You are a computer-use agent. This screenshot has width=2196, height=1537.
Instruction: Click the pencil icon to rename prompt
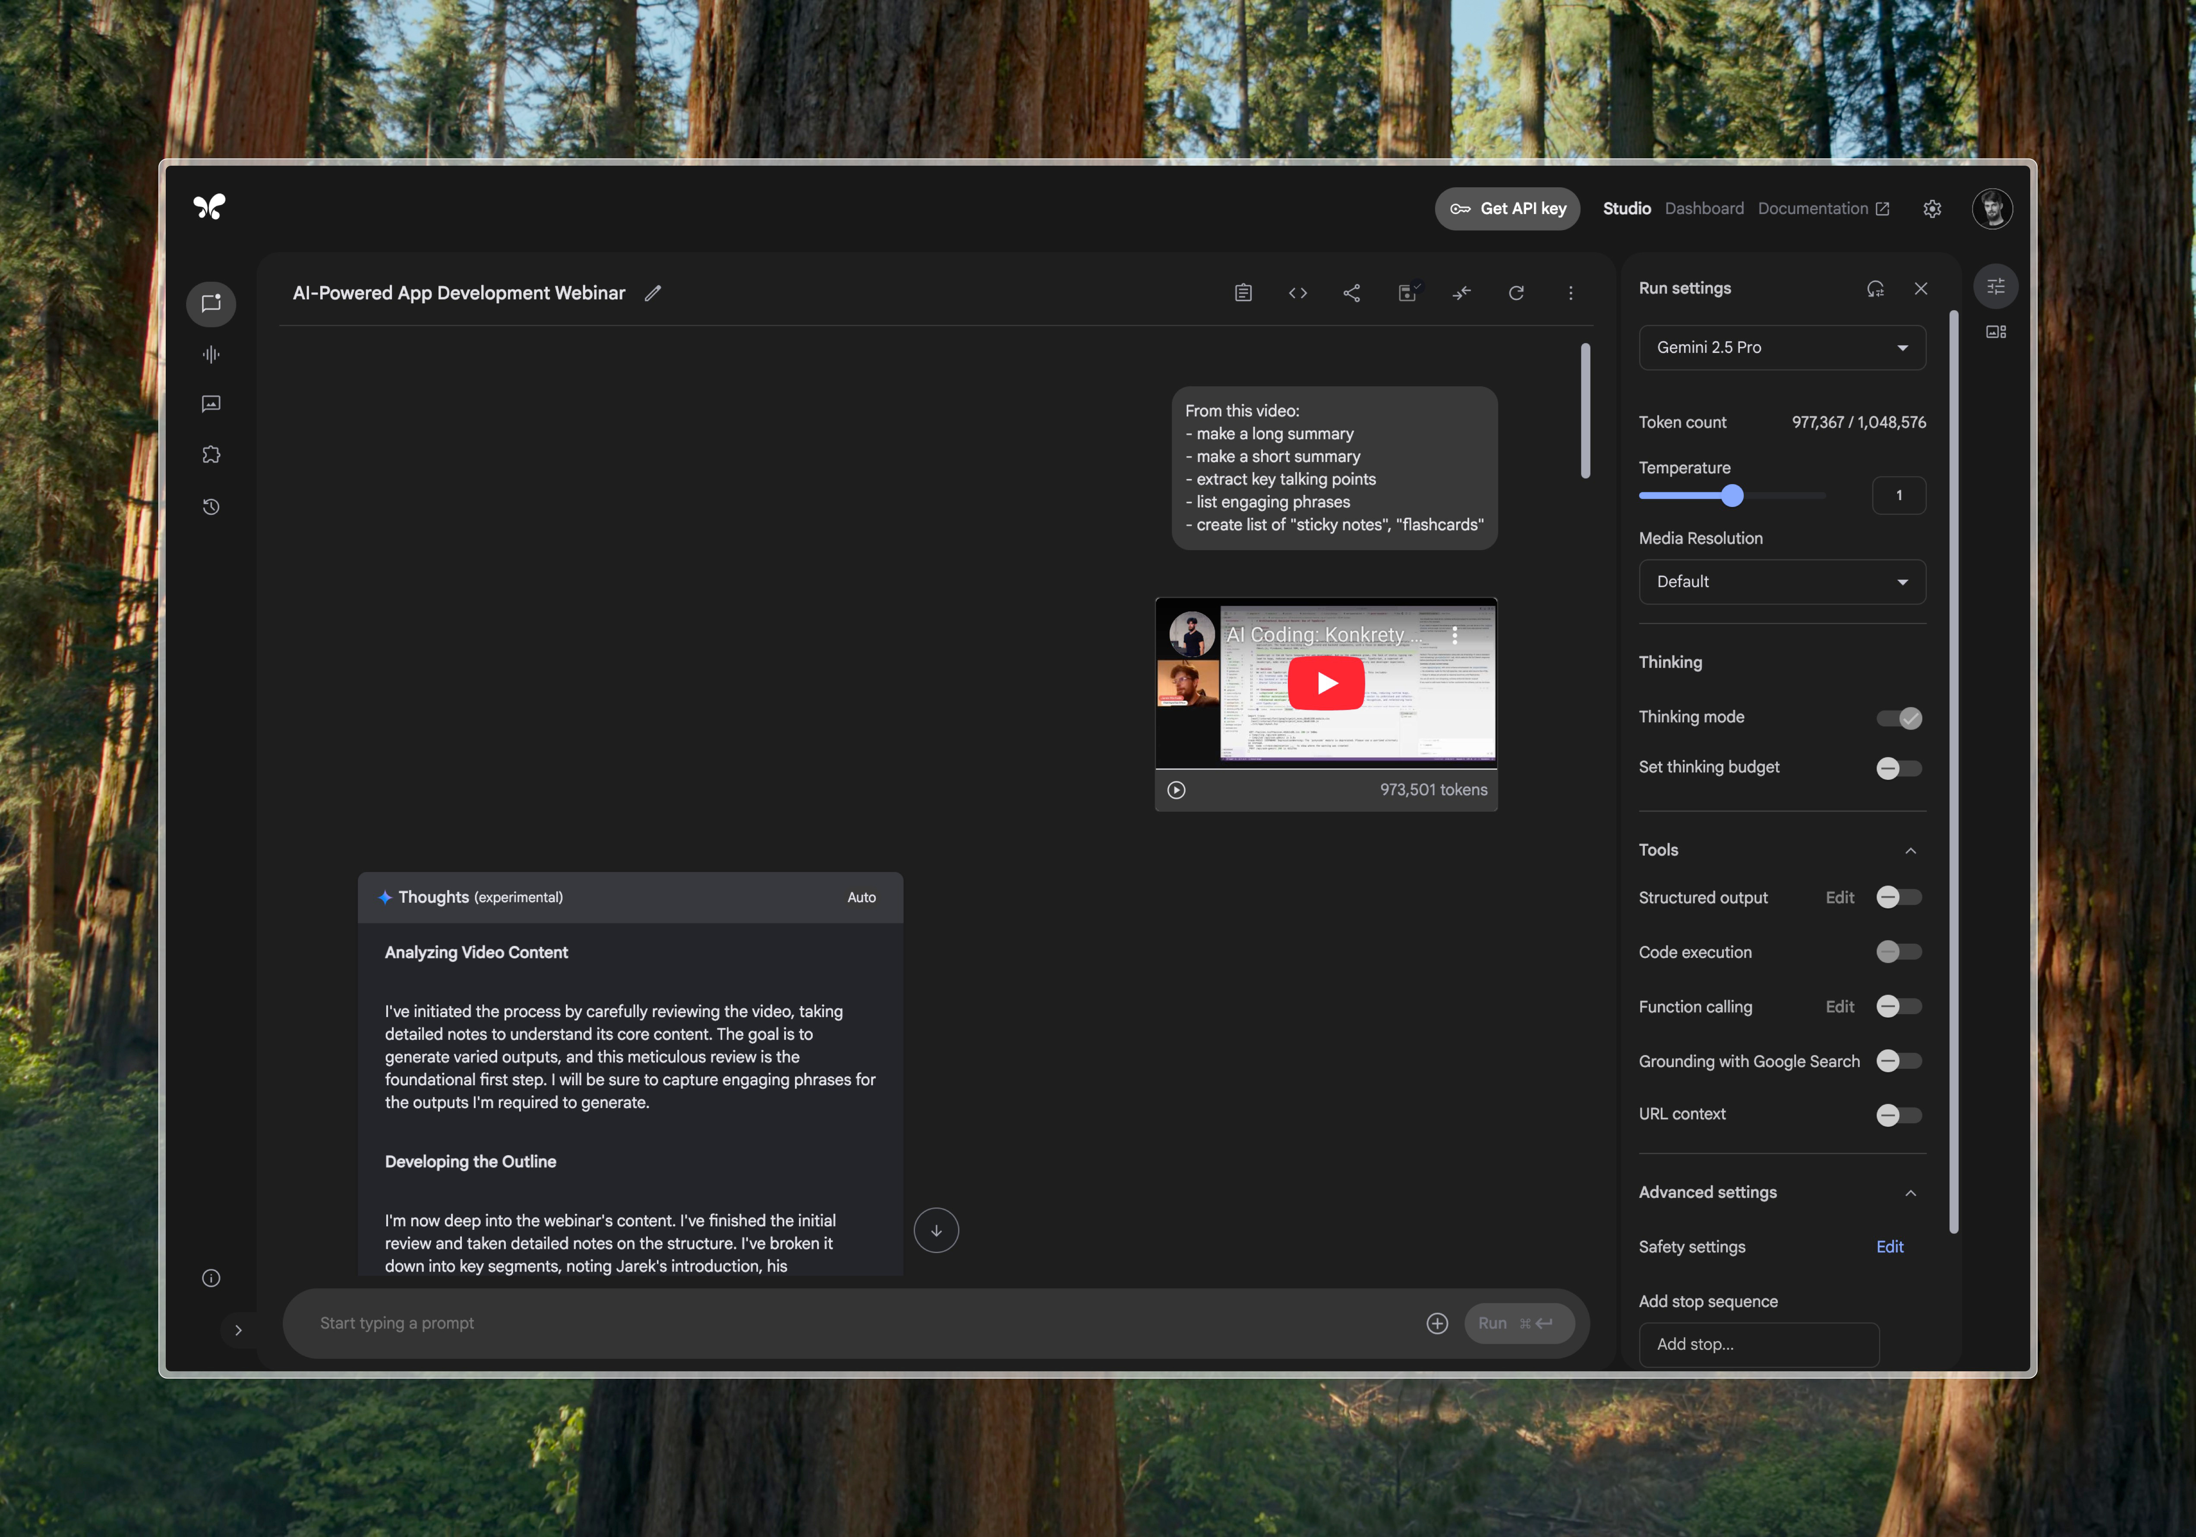[x=653, y=293]
